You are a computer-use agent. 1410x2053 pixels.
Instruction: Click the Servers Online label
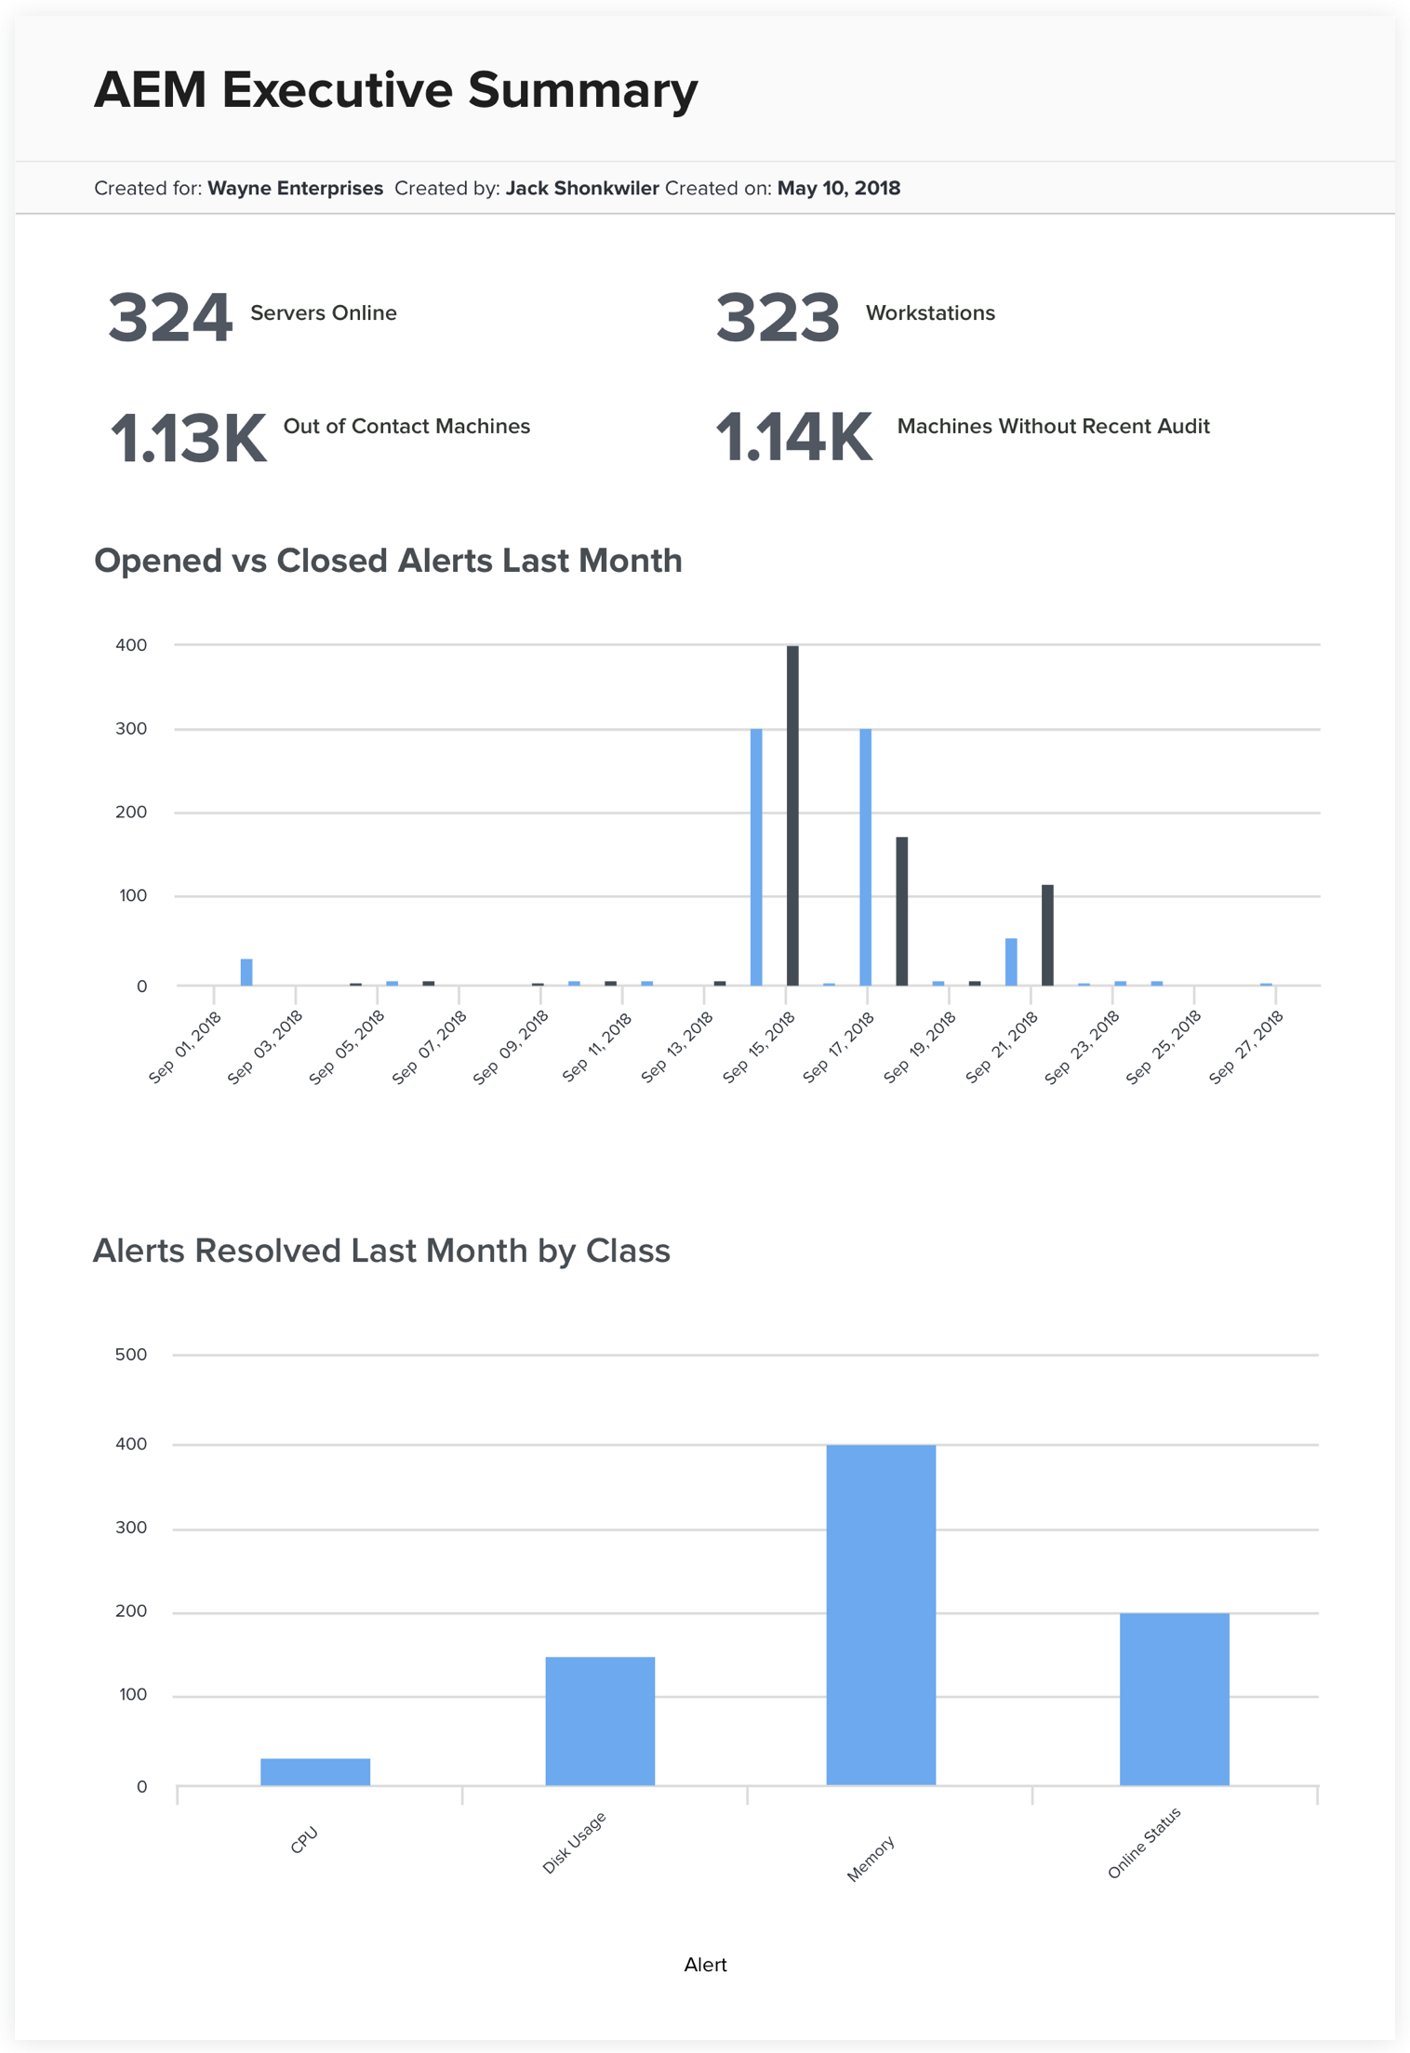click(324, 312)
